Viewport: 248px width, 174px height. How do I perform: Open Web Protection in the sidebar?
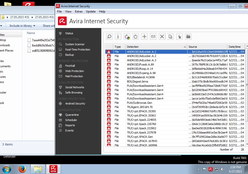(74, 71)
